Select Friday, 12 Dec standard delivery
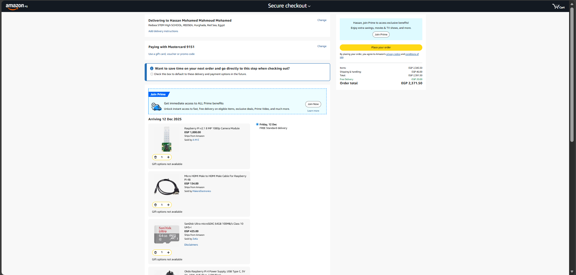The width and height of the screenshot is (576, 275). [x=257, y=124]
